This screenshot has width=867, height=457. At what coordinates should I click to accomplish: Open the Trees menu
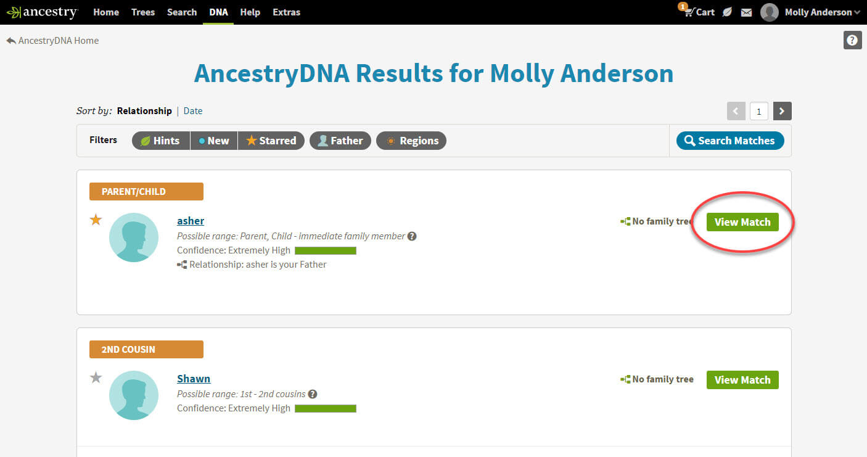click(143, 12)
